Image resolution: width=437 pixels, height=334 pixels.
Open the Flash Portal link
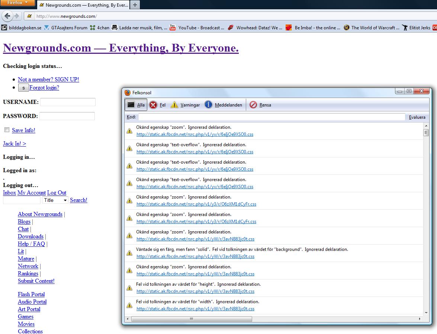pos(31,294)
